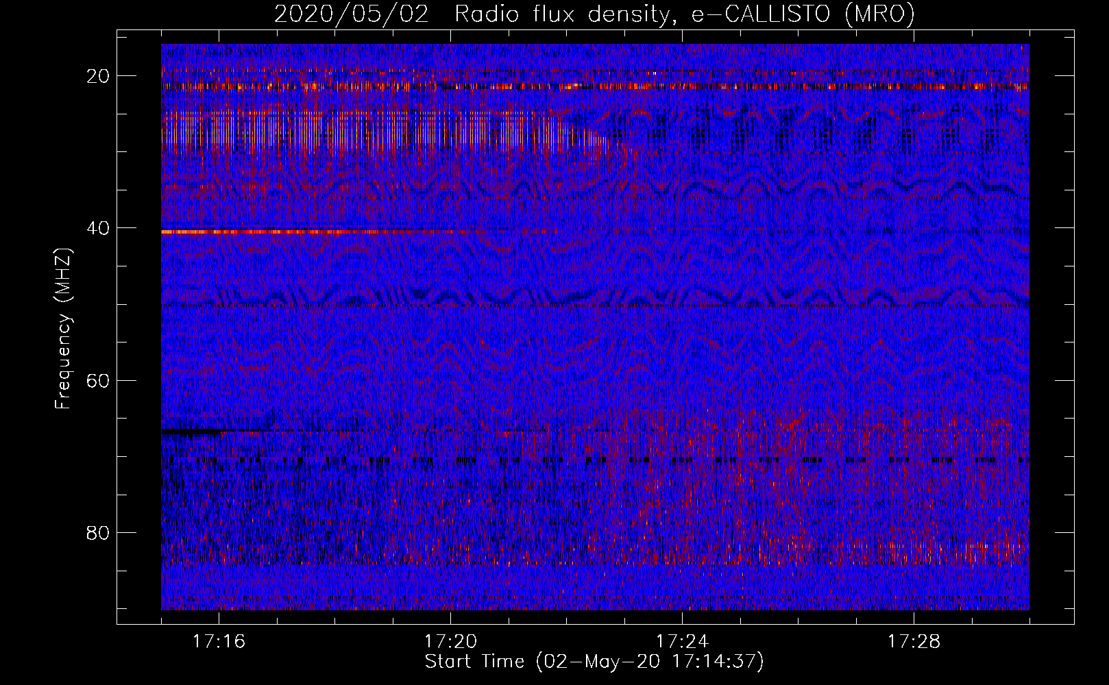Click the "20" frequency tick label
The image size is (1109, 685).
pos(99,76)
